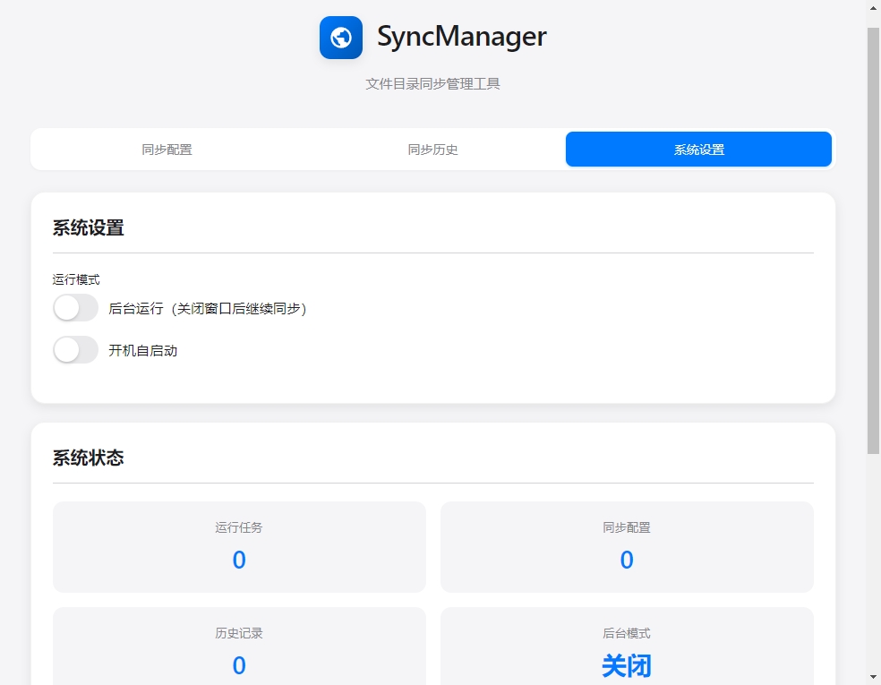Click the blue 关闭 status text

coord(627,666)
